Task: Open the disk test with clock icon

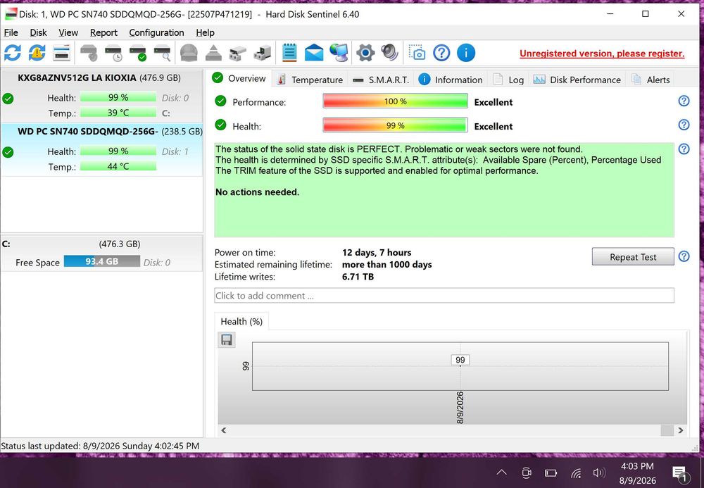Action: click(113, 53)
